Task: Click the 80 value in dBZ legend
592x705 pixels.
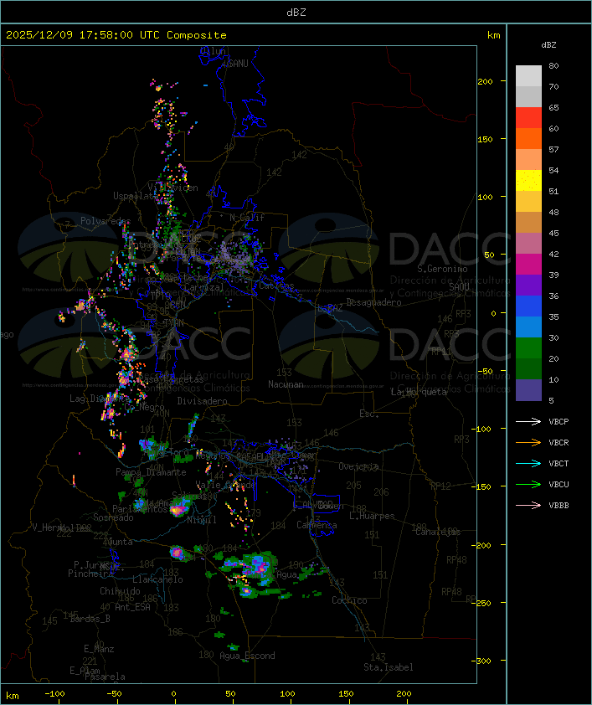Action: pyautogui.click(x=553, y=65)
